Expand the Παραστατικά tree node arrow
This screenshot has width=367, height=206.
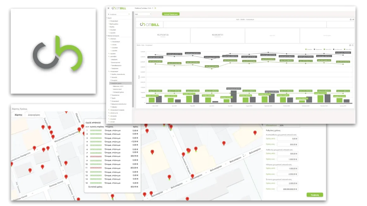(x=110, y=95)
